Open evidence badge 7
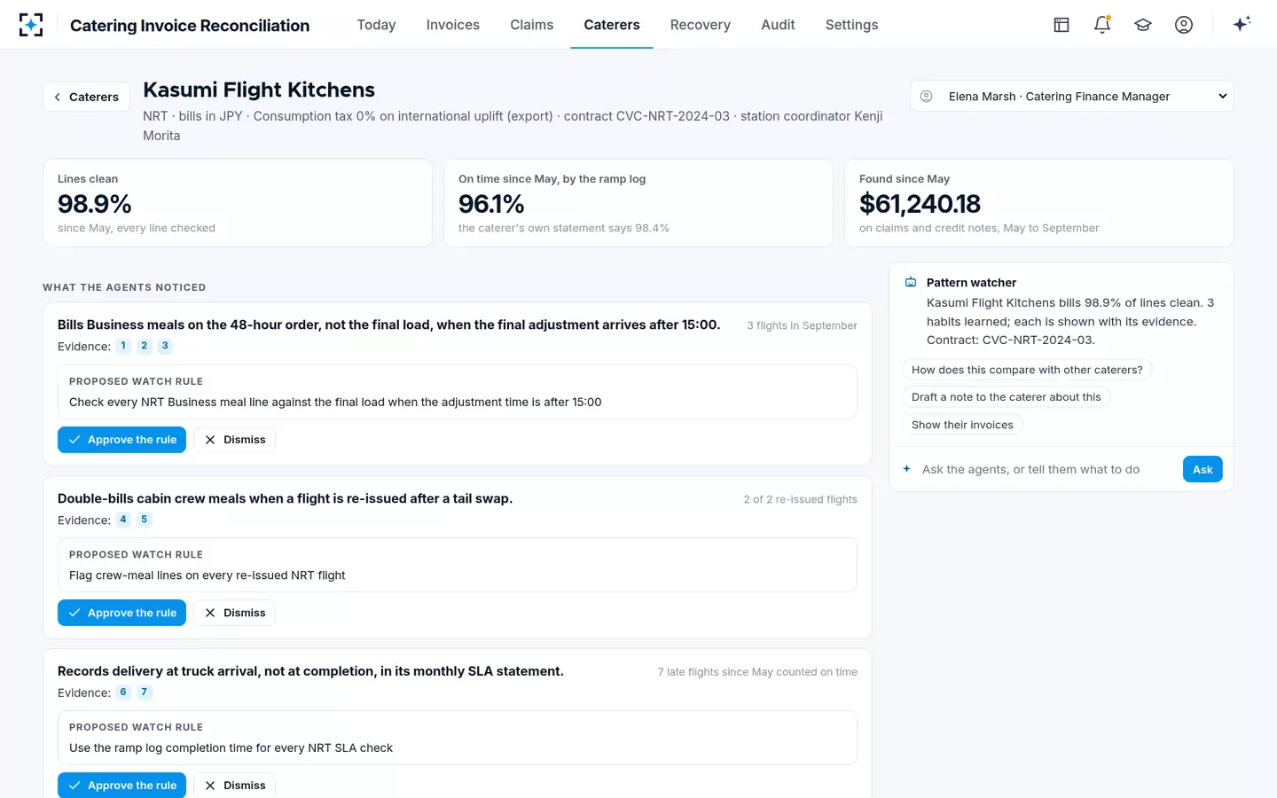The width and height of the screenshot is (1277, 798). [144, 692]
